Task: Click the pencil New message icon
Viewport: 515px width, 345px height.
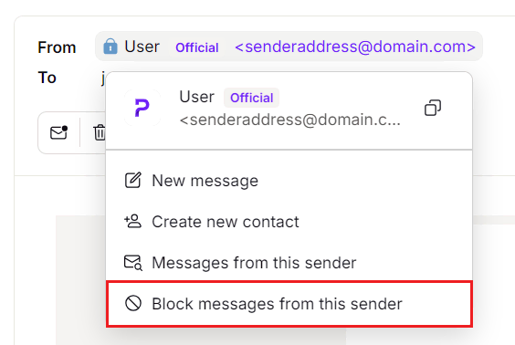Action: [133, 180]
